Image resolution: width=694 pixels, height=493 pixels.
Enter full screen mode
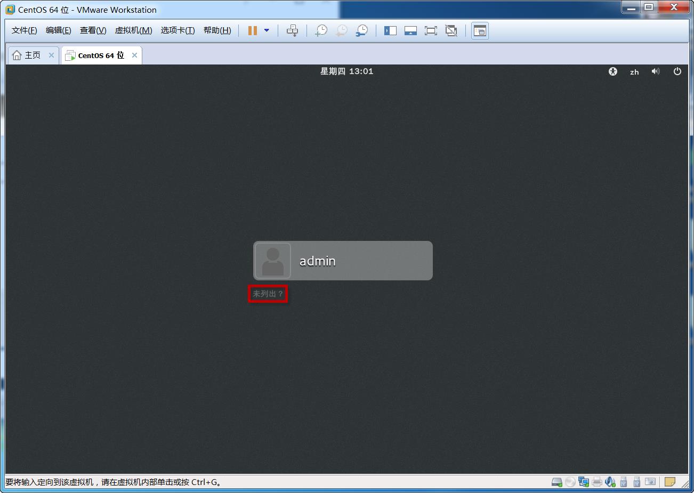431,30
